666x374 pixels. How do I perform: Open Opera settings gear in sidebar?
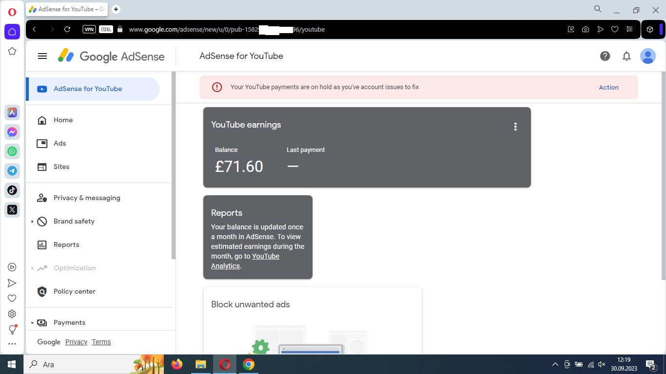coord(12,314)
